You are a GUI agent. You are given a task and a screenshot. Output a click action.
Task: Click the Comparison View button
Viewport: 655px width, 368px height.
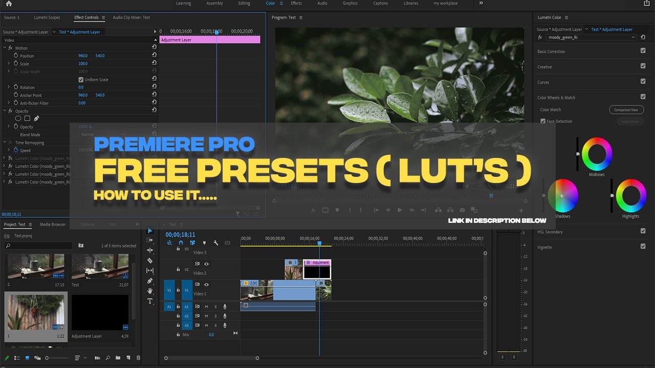point(626,110)
